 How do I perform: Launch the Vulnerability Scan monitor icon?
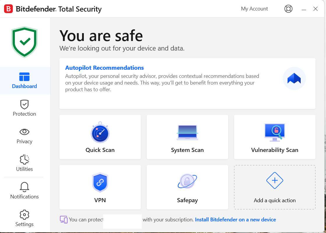click(274, 132)
